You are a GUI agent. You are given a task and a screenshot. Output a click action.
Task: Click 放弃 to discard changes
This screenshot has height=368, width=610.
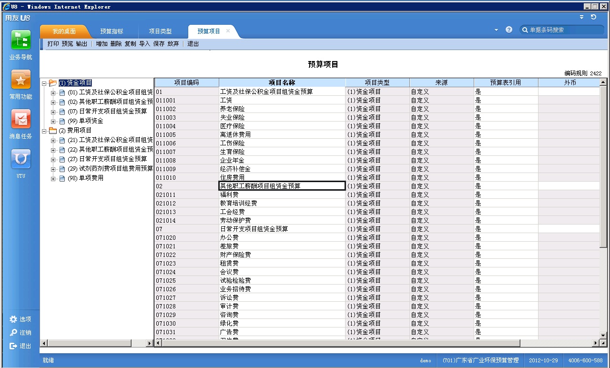click(173, 44)
